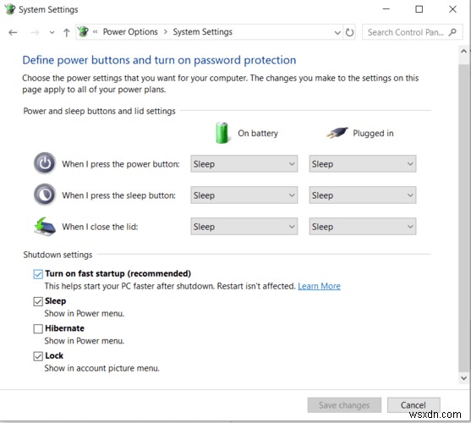Click the 'Define power buttons' page title

(x=159, y=60)
